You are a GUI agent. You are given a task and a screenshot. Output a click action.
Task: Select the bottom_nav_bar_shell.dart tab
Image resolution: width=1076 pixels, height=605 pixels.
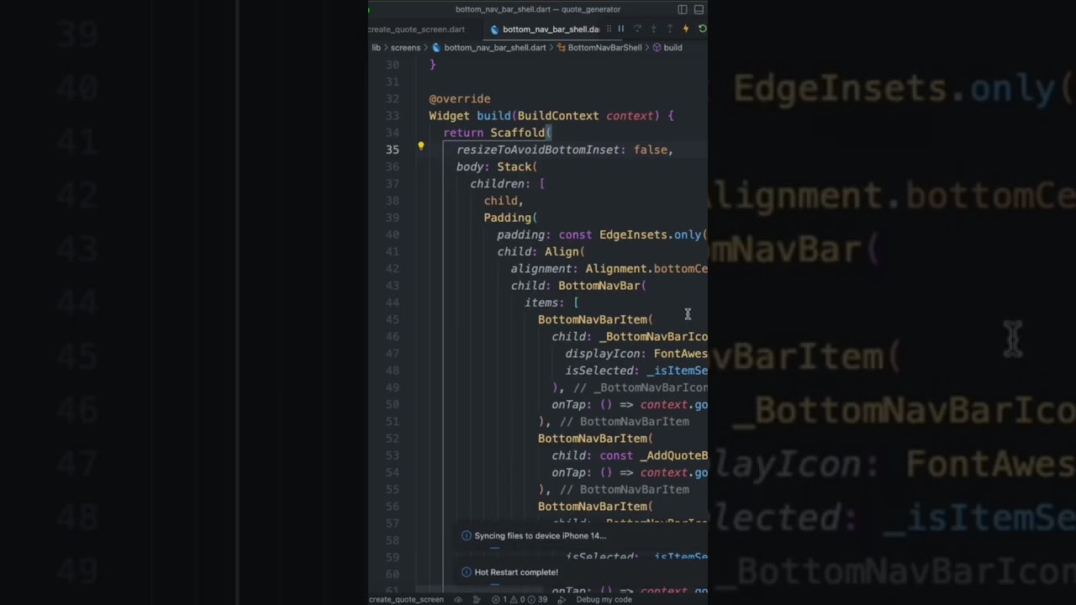(551, 29)
